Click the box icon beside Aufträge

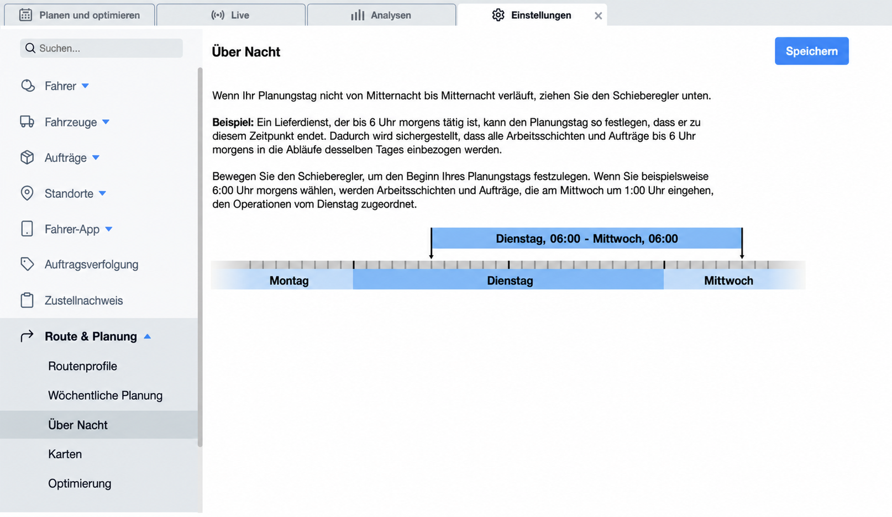[x=27, y=157]
